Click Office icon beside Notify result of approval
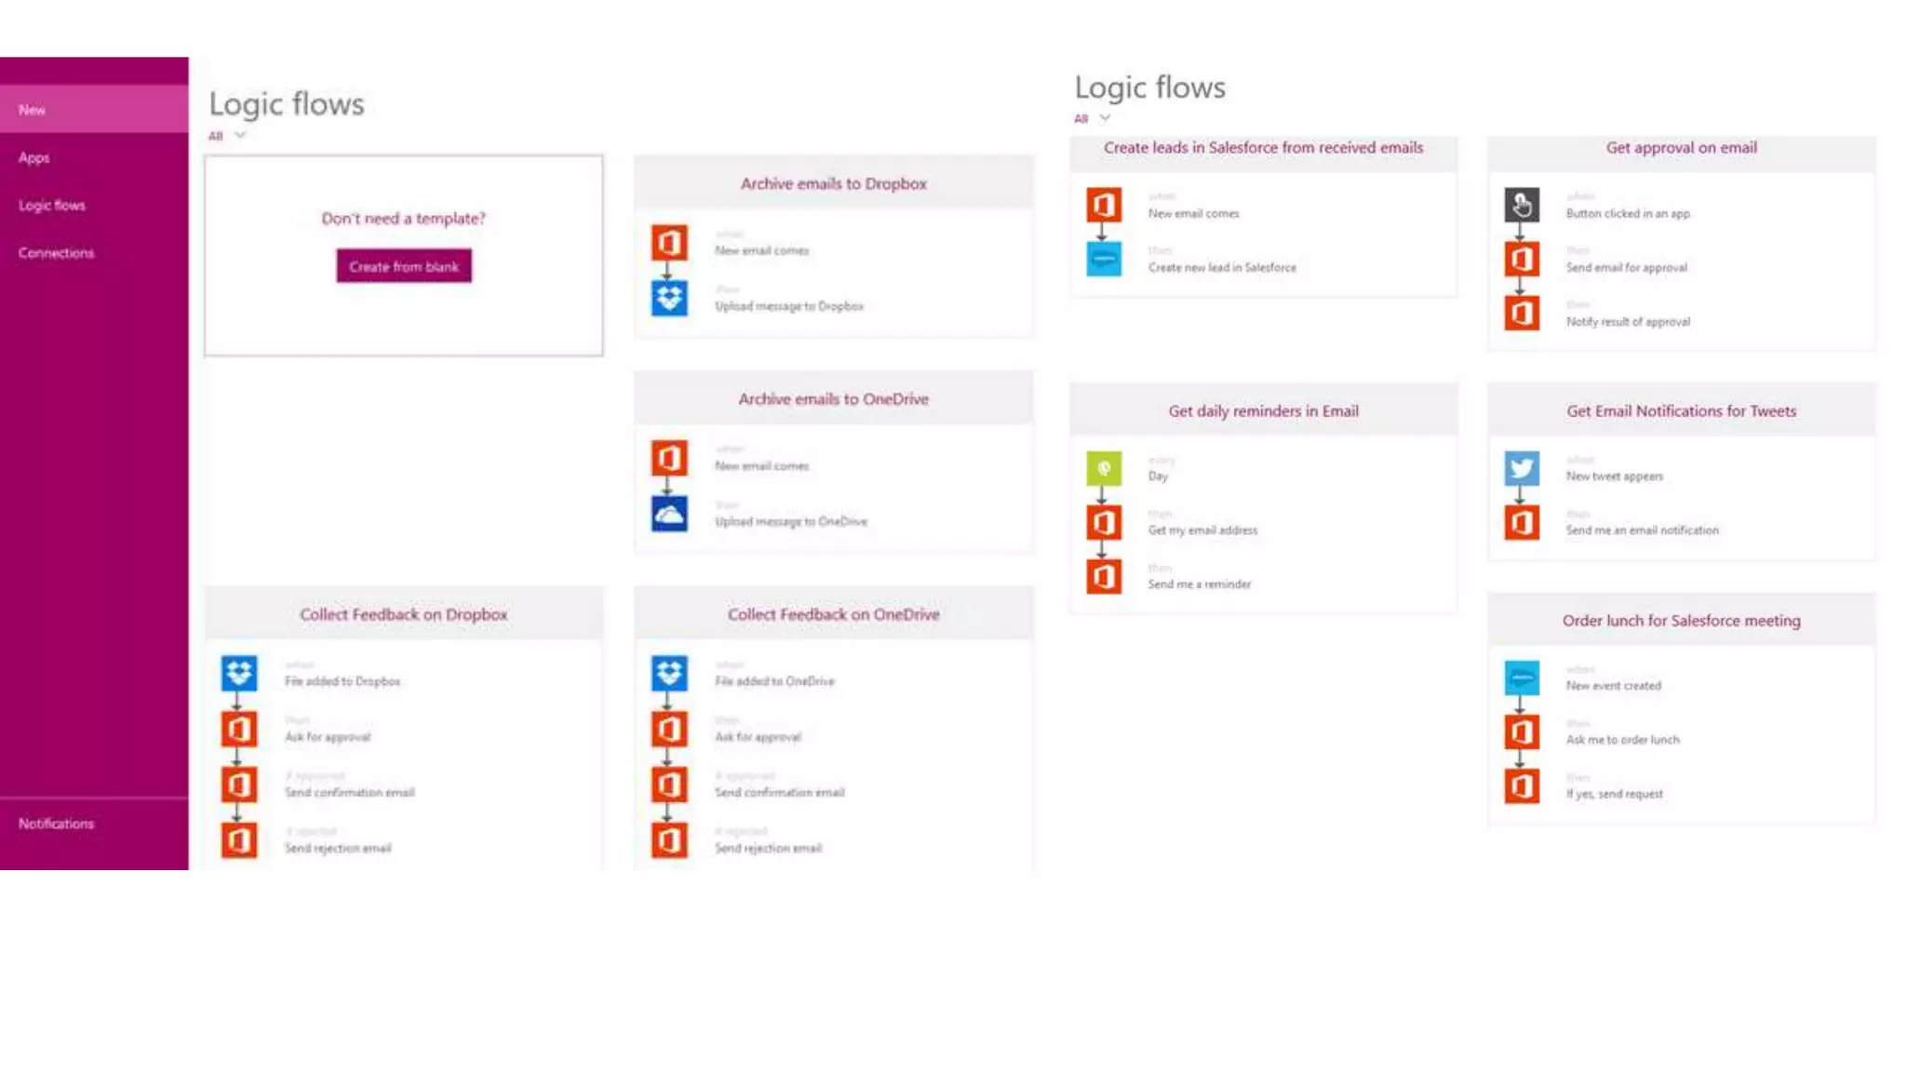This screenshot has width=1906, height=1072. 1522,314
